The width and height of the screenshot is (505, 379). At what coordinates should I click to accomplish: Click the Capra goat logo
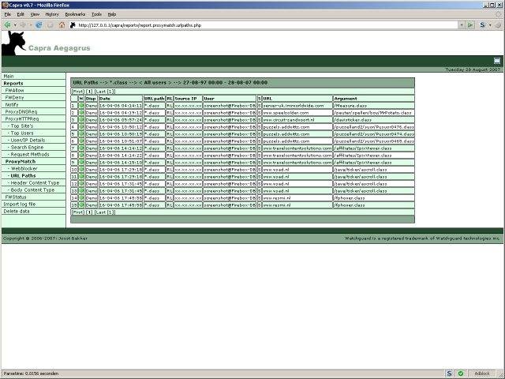click(x=13, y=43)
